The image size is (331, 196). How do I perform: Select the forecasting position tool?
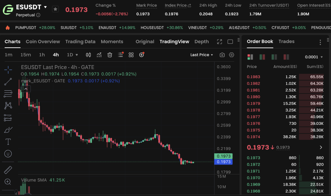pos(8,118)
